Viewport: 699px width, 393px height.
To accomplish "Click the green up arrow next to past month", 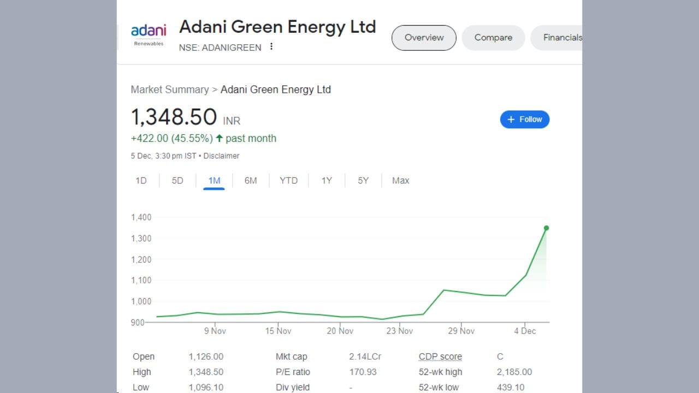I will (x=220, y=138).
